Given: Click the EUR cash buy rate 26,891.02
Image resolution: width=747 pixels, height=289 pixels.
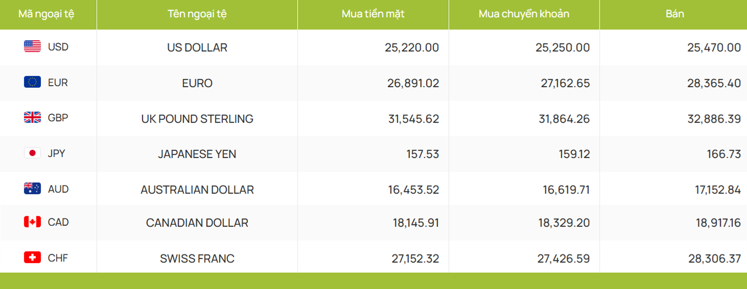Looking at the screenshot, I should point(413,83).
